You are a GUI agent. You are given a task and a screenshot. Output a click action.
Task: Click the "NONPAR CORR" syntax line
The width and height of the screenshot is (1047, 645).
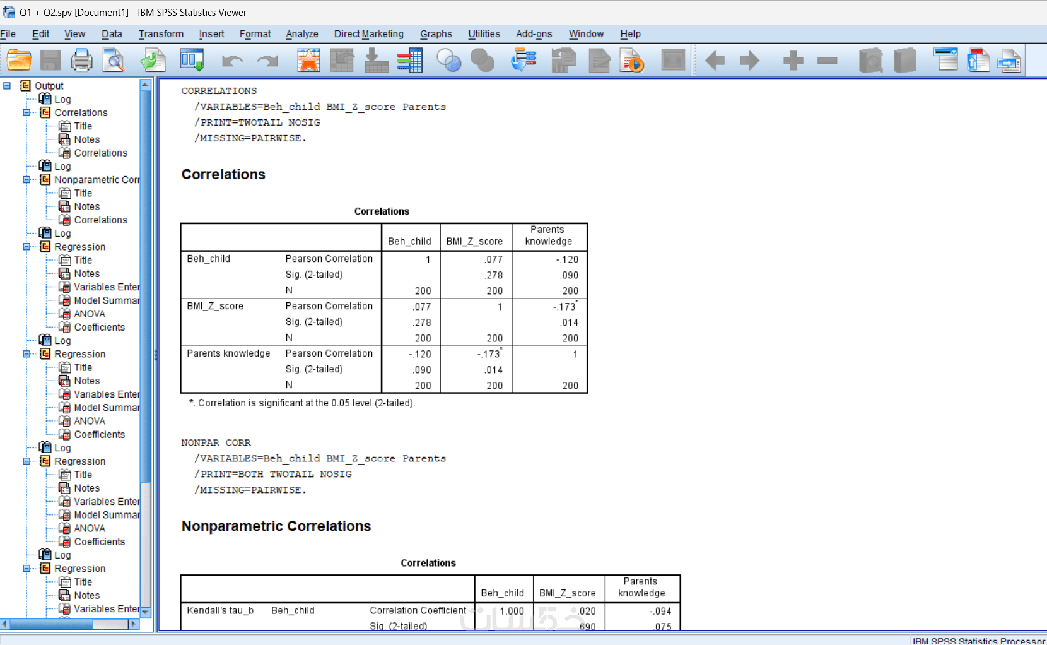point(216,443)
